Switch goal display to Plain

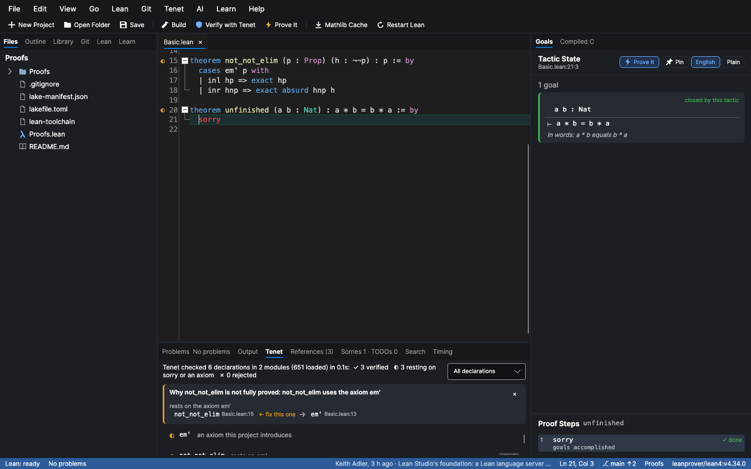click(733, 62)
